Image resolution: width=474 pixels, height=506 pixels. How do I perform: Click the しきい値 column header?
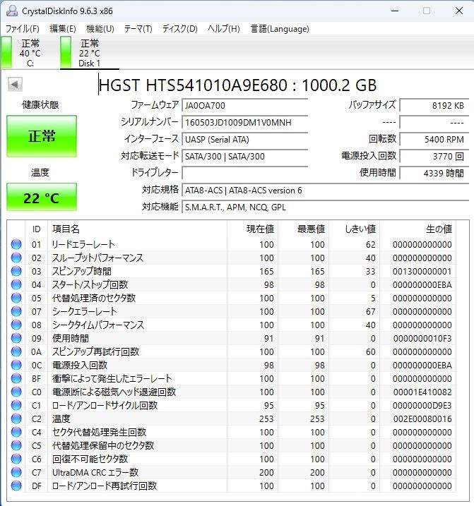point(355,229)
